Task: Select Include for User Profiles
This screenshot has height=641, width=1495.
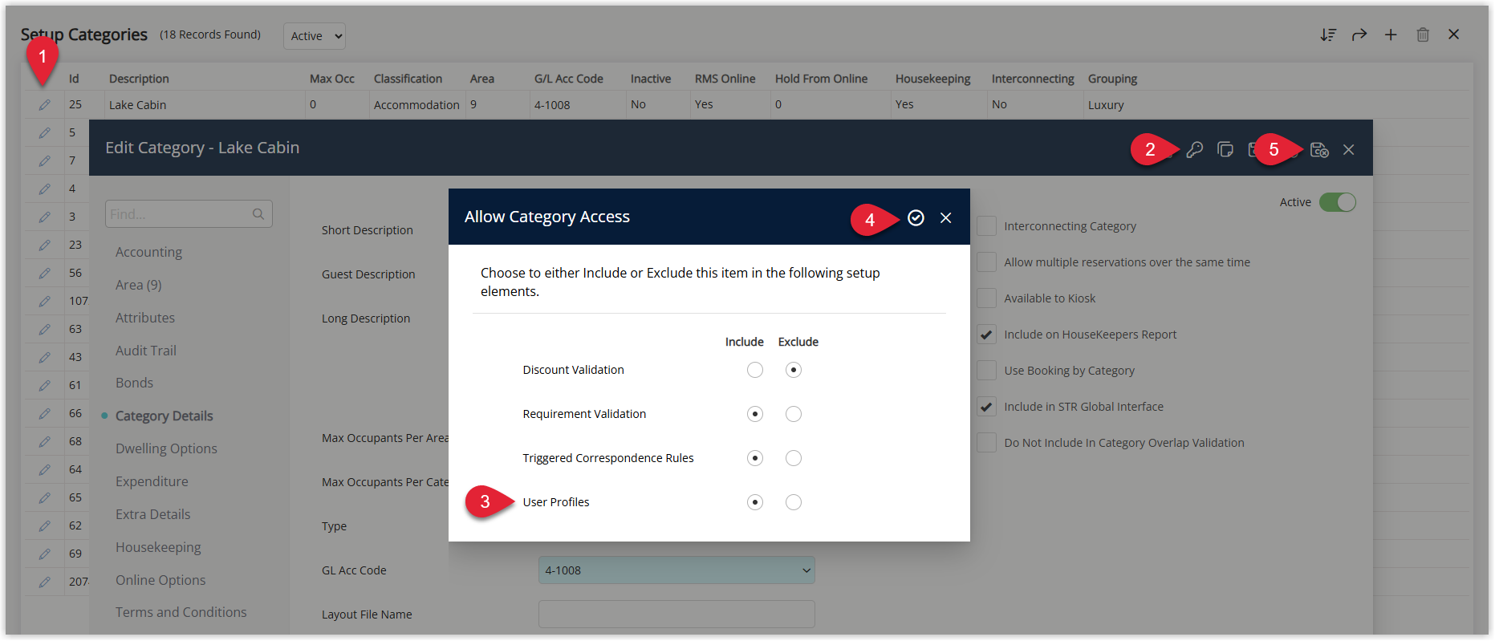Action: 755,502
